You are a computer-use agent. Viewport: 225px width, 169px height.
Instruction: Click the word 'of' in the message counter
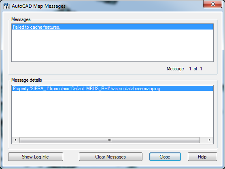[x=195, y=69]
